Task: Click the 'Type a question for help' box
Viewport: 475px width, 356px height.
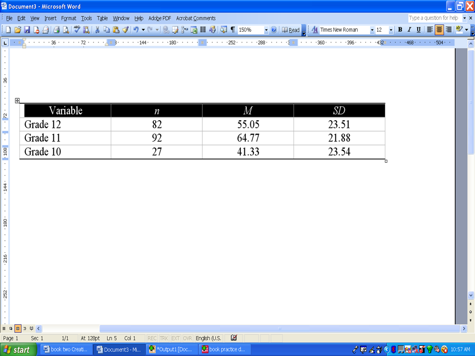Action: (x=434, y=18)
